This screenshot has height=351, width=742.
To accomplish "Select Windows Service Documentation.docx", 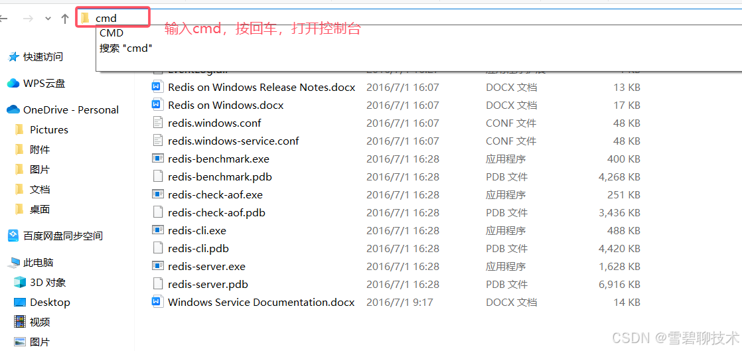I will [x=261, y=303].
